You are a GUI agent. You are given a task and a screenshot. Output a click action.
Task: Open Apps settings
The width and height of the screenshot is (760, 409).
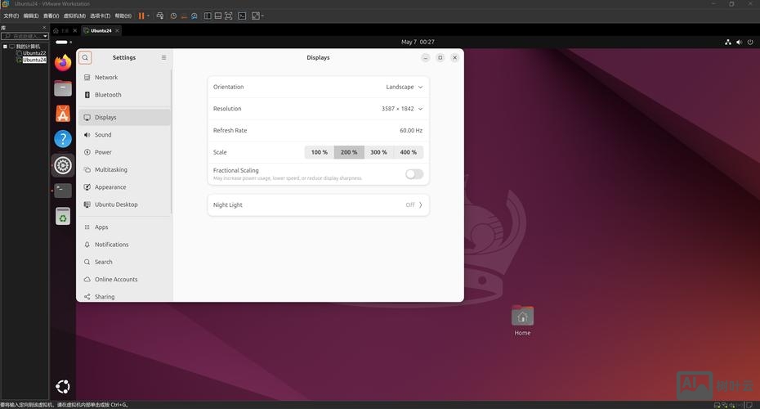(x=124, y=227)
